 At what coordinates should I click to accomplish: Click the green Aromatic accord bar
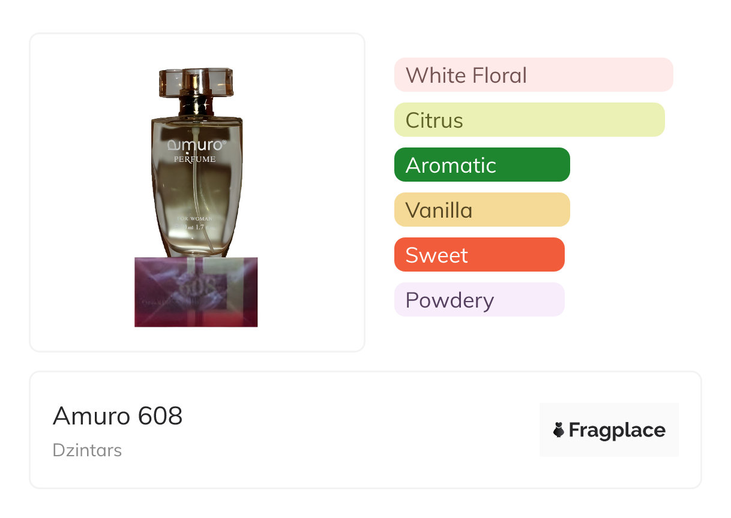(x=481, y=165)
